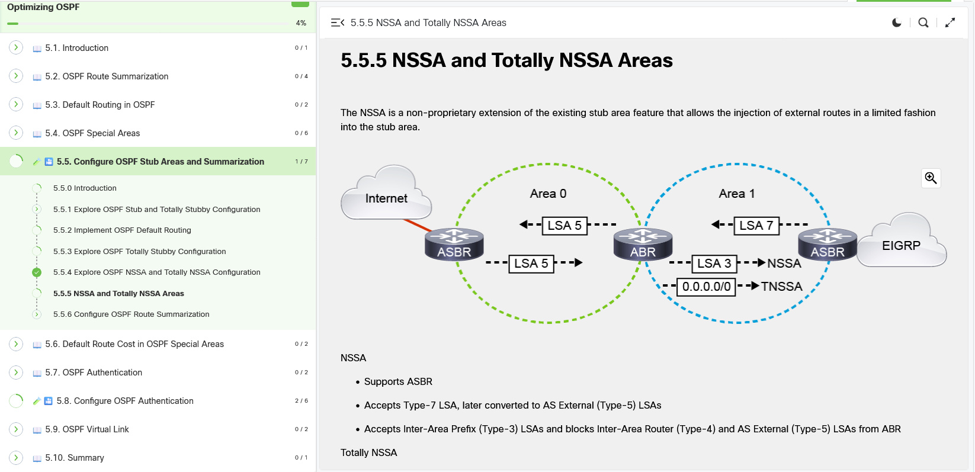The height and width of the screenshot is (472, 975).
Task: Open 5.3 Default Routing in OSPF
Action: (x=100, y=105)
